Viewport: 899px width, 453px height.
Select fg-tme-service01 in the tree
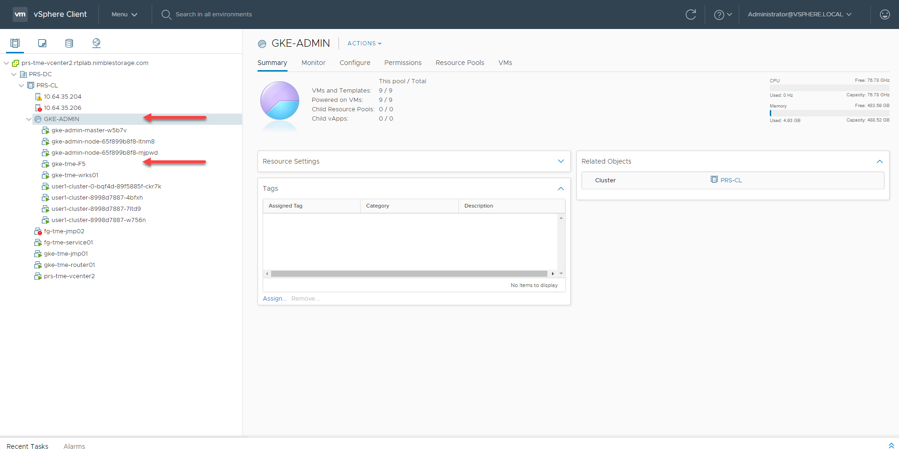point(68,243)
